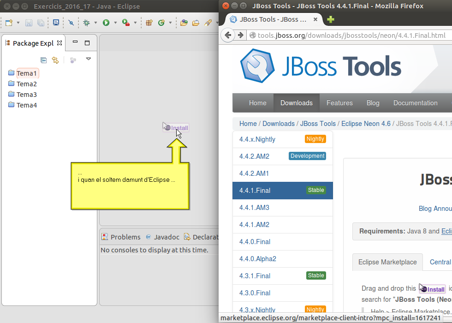Image resolution: width=452 pixels, height=323 pixels.
Task: Click the Firefox URL address bar
Action: tap(350, 36)
